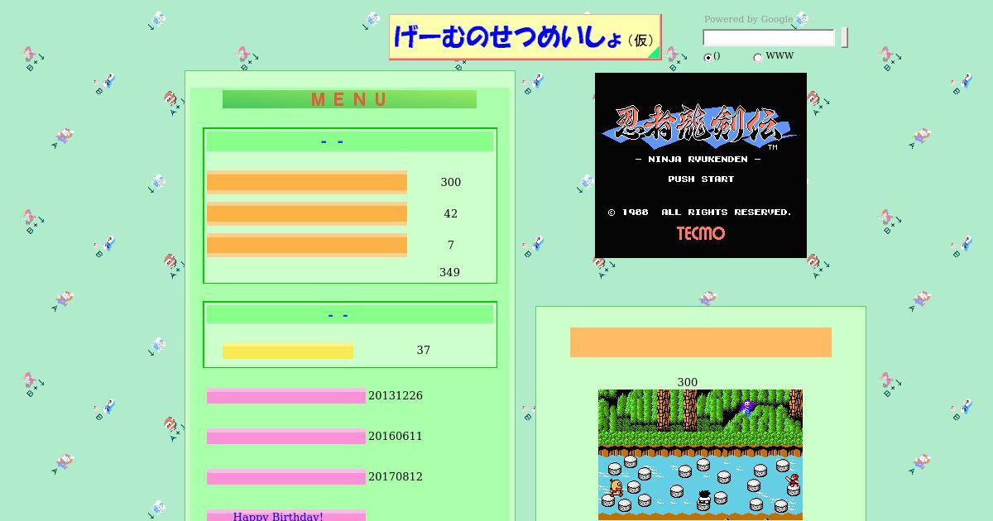Screen dimensions: 993x521
Task: Click the wide orange banner in right panel
Action: [701, 342]
